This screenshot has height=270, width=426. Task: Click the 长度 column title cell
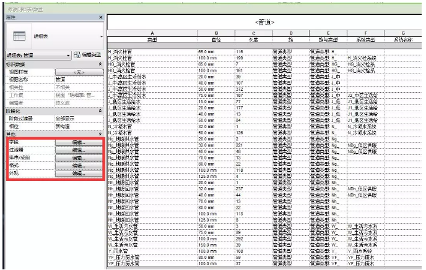coord(254,40)
